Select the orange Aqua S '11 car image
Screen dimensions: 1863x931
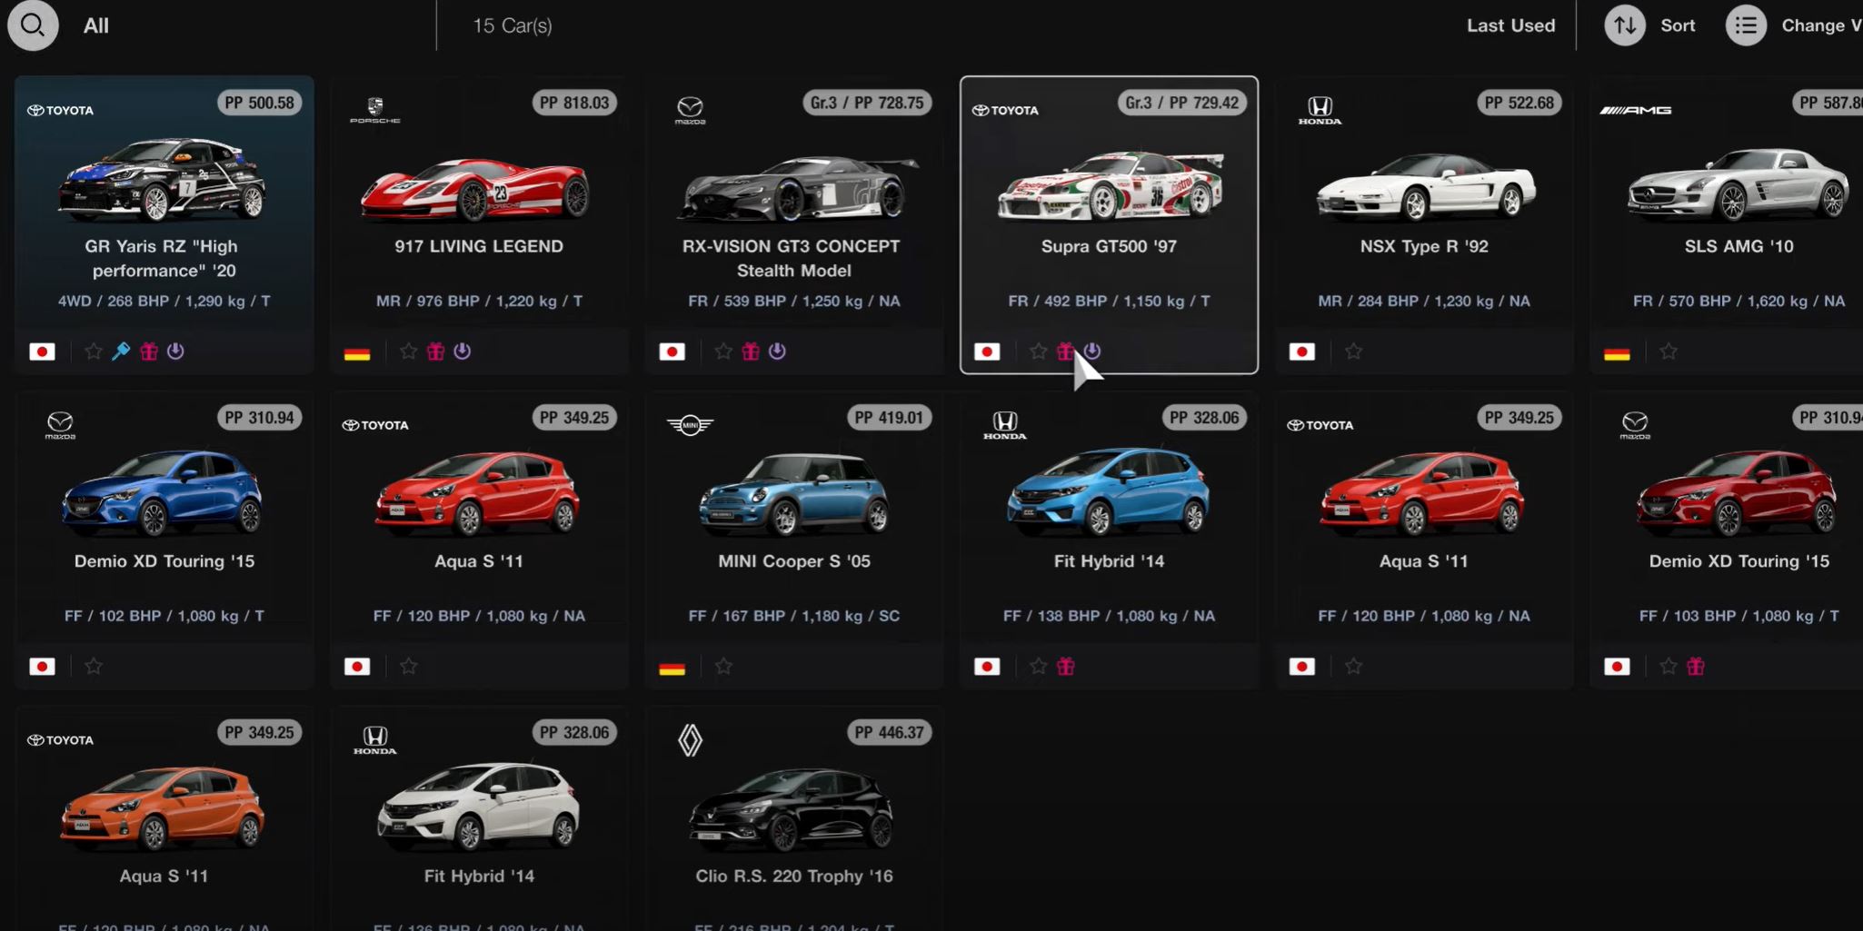coord(163,807)
